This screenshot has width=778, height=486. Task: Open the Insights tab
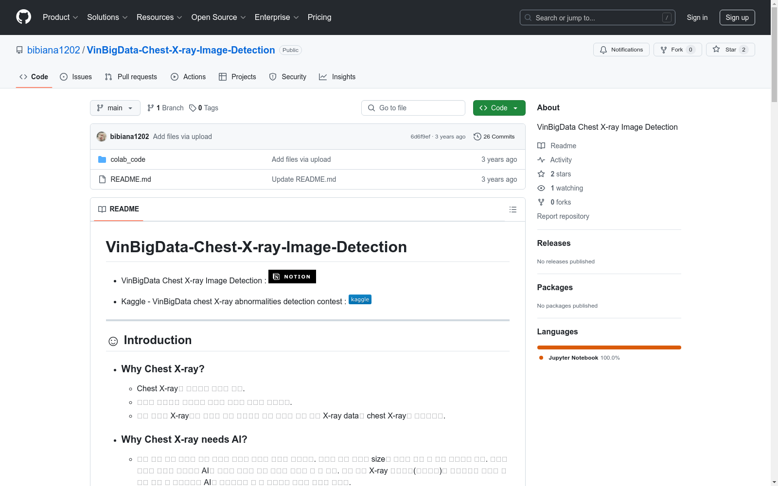[337, 77]
